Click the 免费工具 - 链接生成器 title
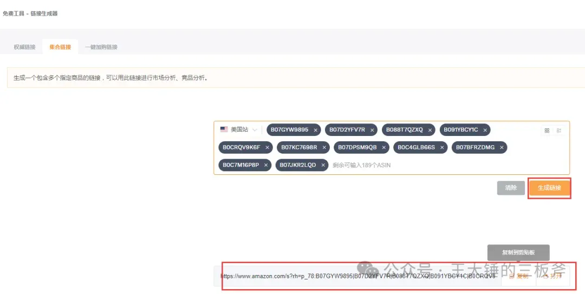The height and width of the screenshot is (294, 585). [x=30, y=14]
